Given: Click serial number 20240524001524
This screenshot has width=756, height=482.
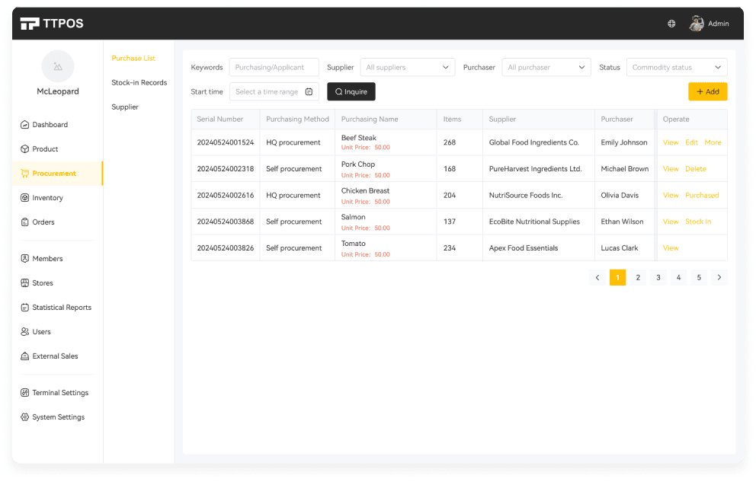Looking at the screenshot, I should pyautogui.click(x=225, y=142).
